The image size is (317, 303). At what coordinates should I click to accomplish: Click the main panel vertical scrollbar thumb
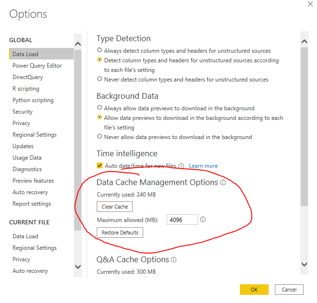(304, 127)
